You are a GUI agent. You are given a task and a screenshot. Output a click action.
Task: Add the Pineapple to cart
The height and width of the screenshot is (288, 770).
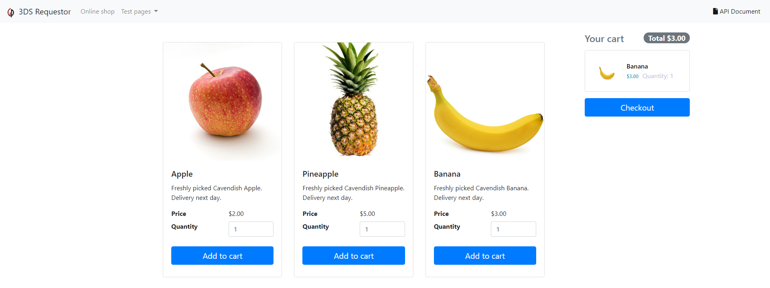point(353,256)
